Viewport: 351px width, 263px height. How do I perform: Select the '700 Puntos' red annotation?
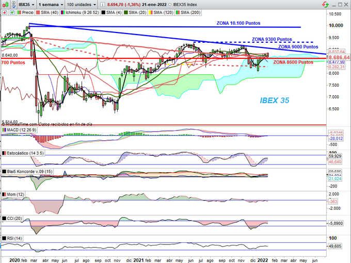(x=13, y=62)
